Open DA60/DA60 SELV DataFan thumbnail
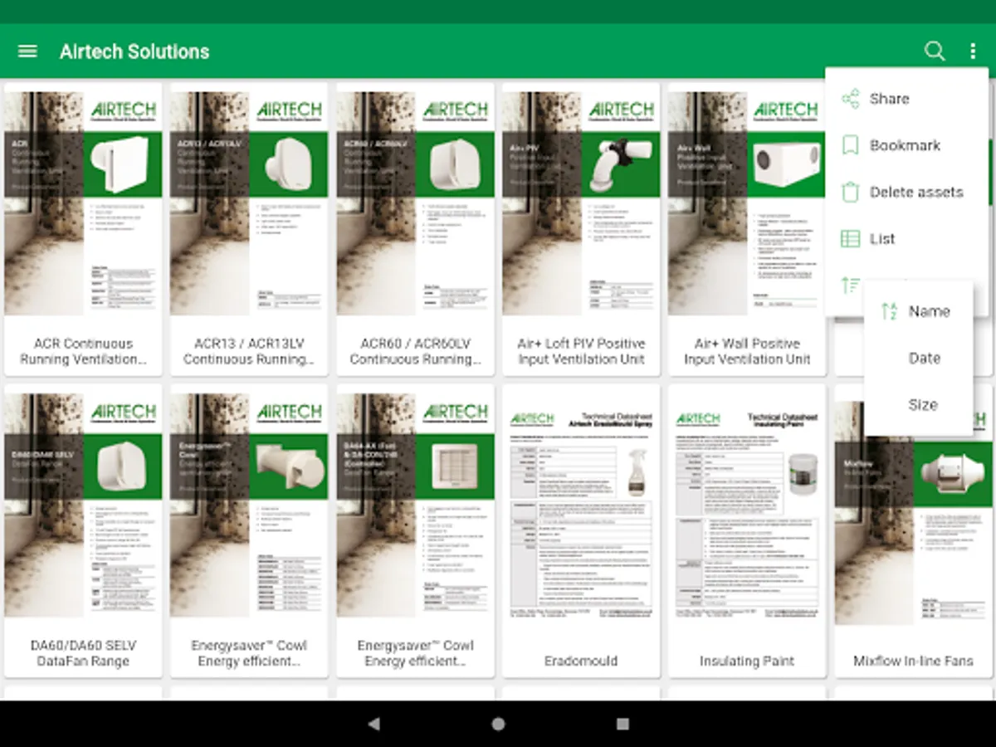The height and width of the screenshot is (747, 996). point(83,505)
